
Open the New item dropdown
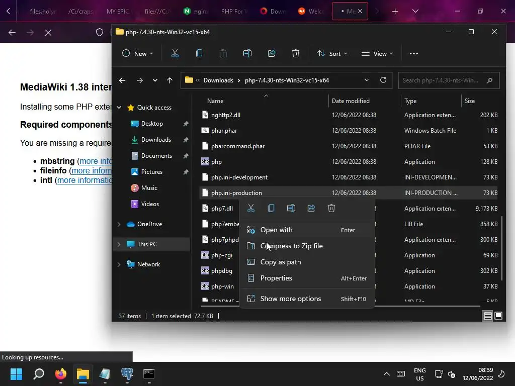(138, 53)
